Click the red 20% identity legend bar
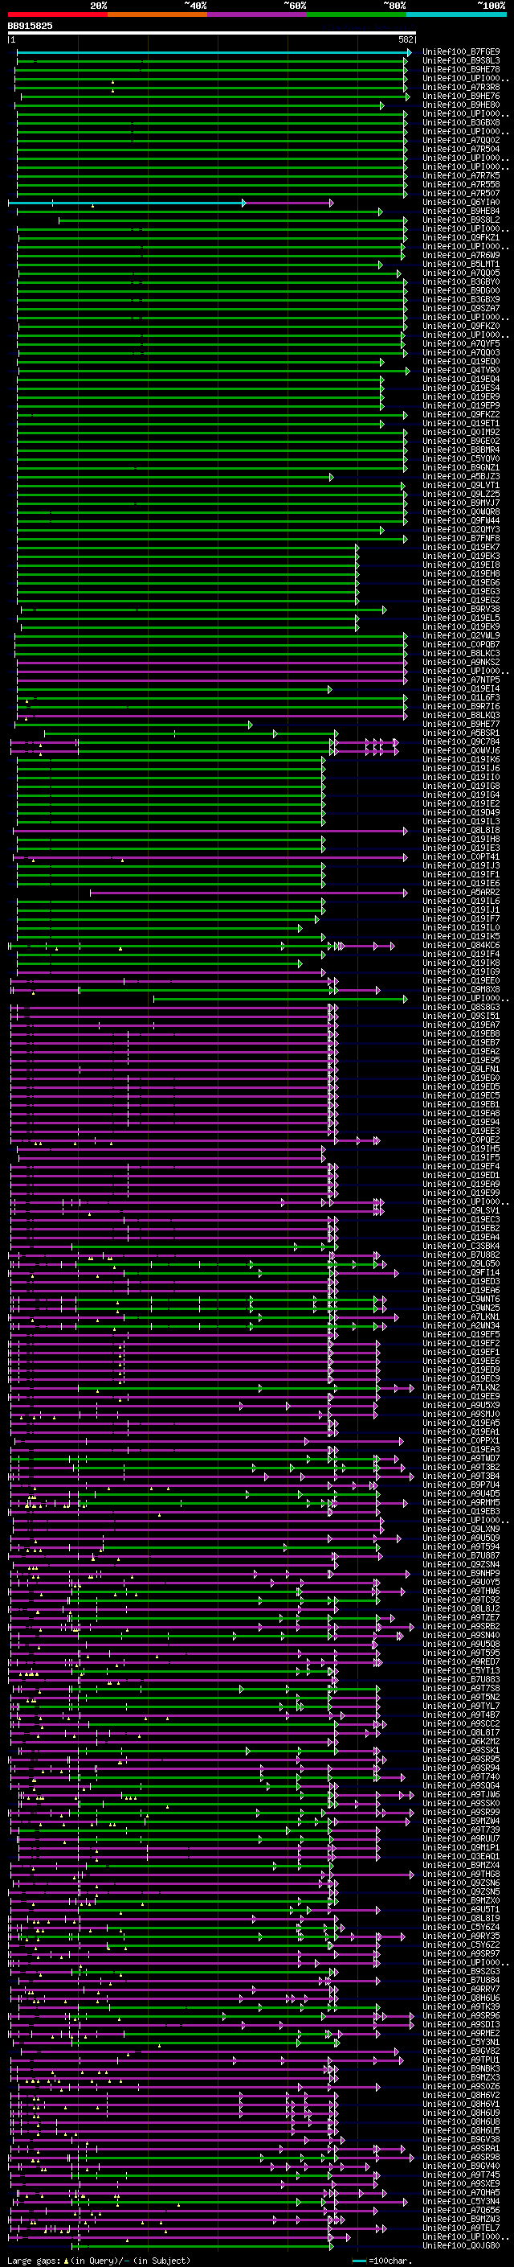This screenshot has height=2267, width=514. 57,14
